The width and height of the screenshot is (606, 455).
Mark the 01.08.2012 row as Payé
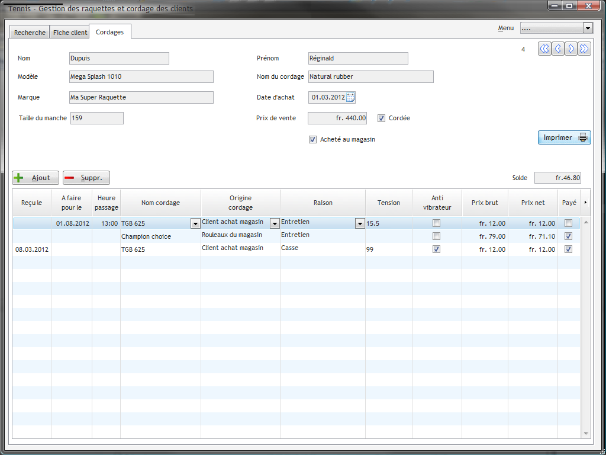[x=569, y=223]
